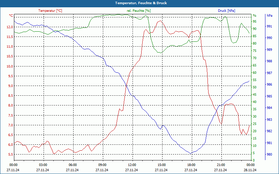This screenshot has width=279, height=174.
Task: Click green humidity axis value '20'
Action: coord(255,131)
